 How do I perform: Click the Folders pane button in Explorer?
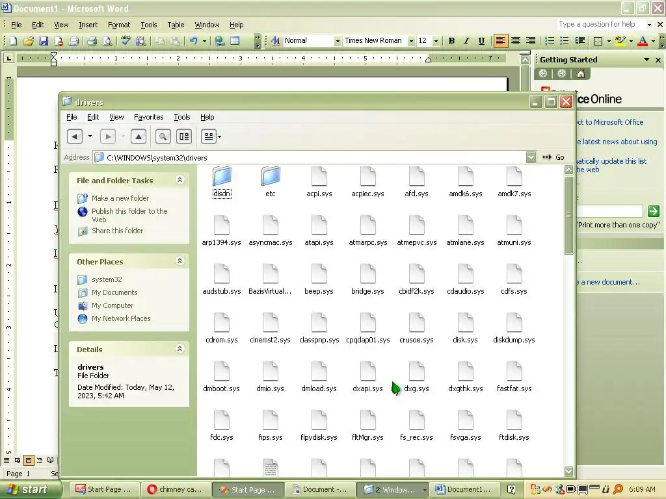[x=184, y=136]
